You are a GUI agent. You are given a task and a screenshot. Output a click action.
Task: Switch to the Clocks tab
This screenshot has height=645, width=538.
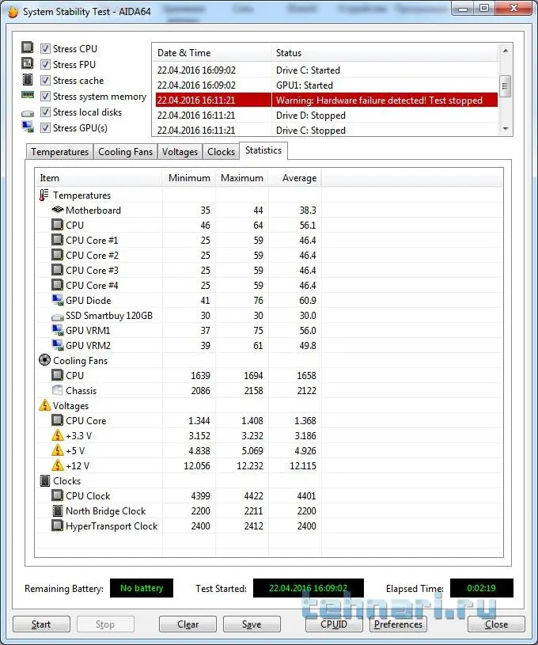point(221,152)
